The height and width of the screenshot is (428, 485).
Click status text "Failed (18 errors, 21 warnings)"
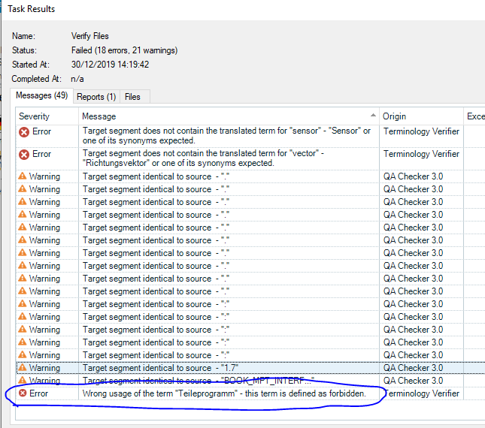124,50
